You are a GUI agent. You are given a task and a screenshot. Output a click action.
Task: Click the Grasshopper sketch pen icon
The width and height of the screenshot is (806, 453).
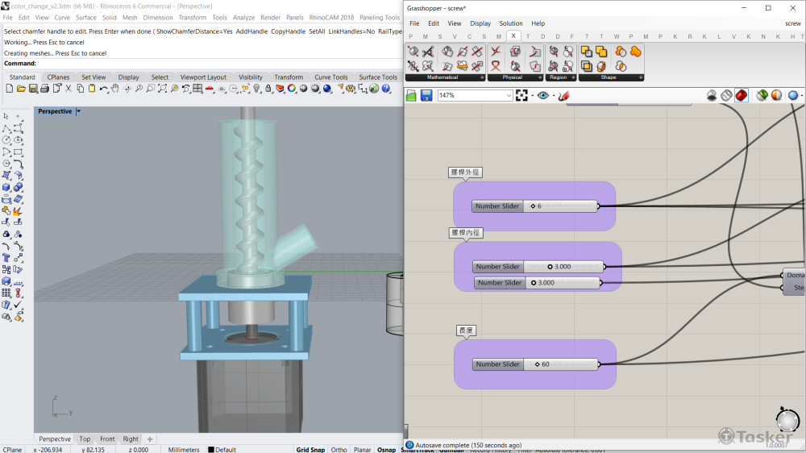(x=563, y=96)
